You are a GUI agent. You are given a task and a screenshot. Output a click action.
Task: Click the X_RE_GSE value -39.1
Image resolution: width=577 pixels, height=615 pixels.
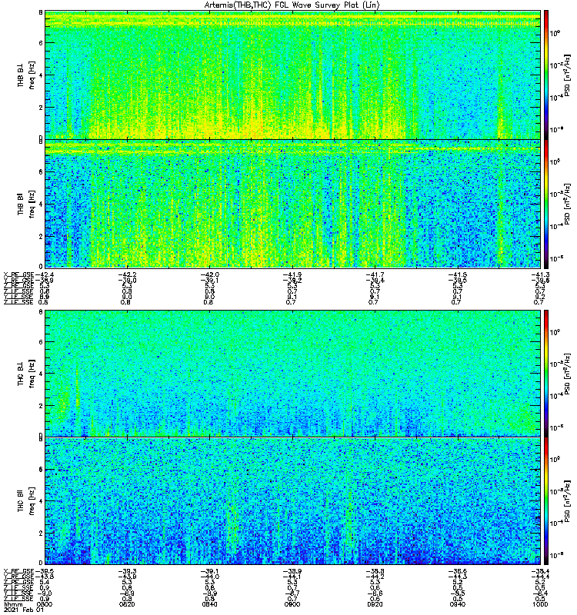[x=209, y=571]
